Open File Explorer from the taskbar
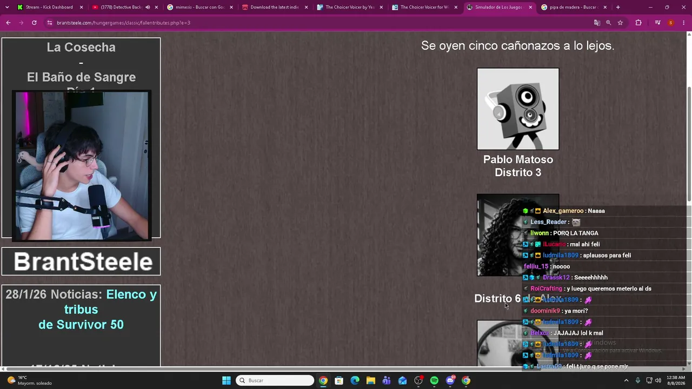 (370, 380)
